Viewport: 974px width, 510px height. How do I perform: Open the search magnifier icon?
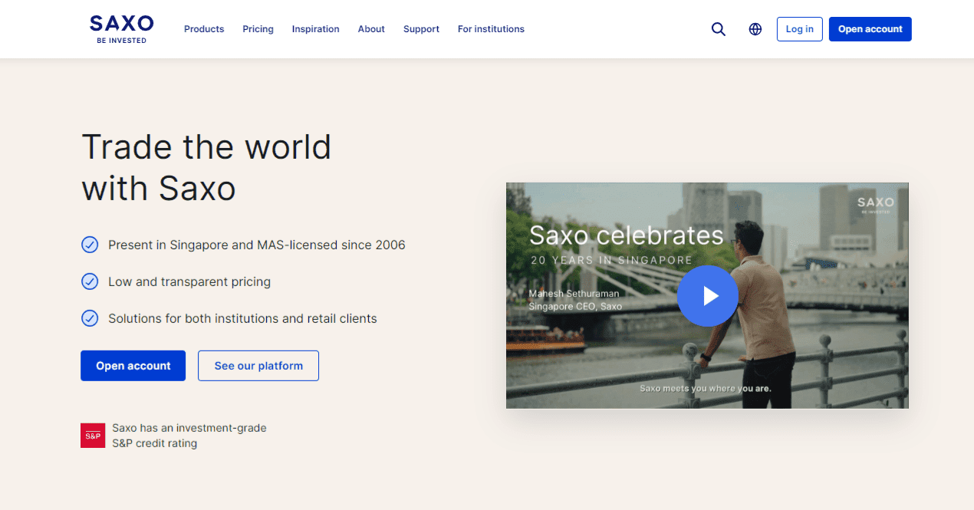pyautogui.click(x=719, y=29)
